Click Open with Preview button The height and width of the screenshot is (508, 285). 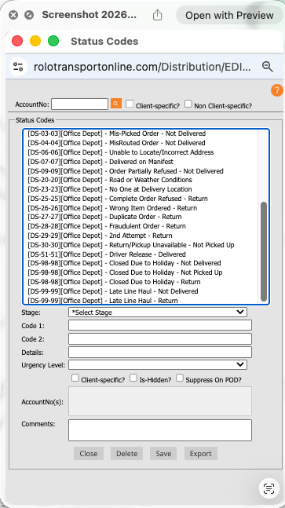click(229, 15)
